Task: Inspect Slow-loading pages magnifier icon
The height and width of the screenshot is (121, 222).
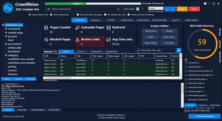Action: (x=186, y=95)
